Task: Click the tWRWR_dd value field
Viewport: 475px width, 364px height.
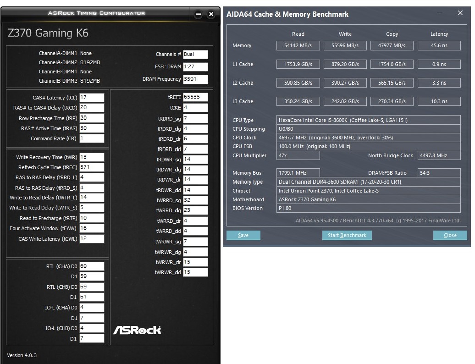Action: 195,272
